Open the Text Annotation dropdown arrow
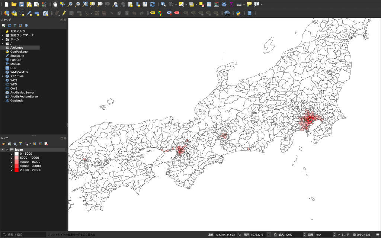The height and width of the screenshot is (238, 381). pyautogui.click(x=262, y=4)
